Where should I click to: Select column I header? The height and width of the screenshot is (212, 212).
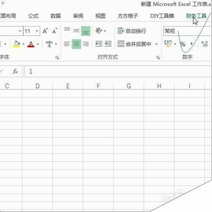pyautogui.click(x=190, y=86)
